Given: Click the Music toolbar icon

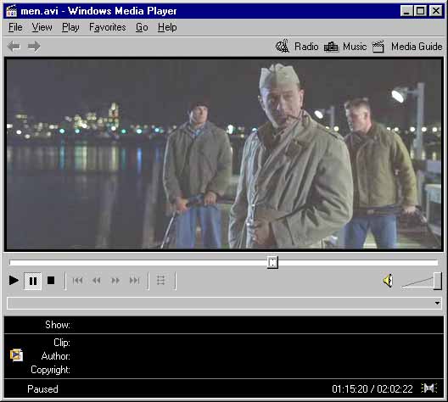Looking at the screenshot, I should click(x=331, y=47).
